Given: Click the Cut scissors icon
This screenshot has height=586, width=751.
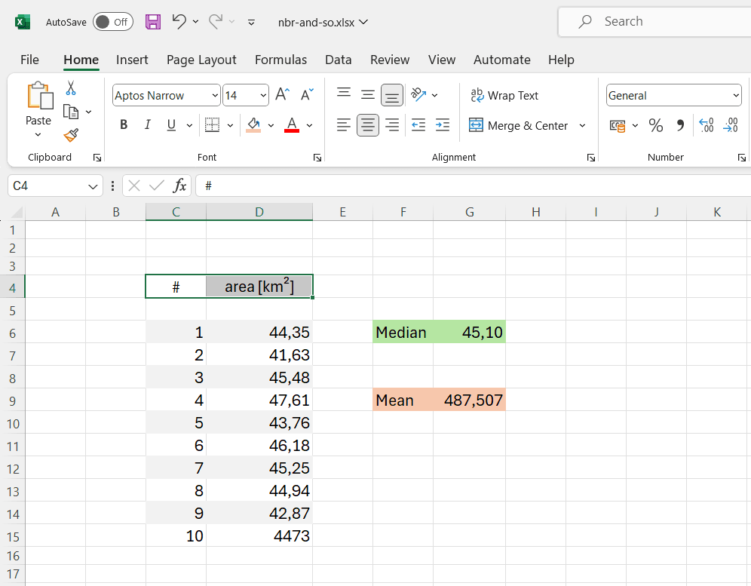Looking at the screenshot, I should [71, 88].
